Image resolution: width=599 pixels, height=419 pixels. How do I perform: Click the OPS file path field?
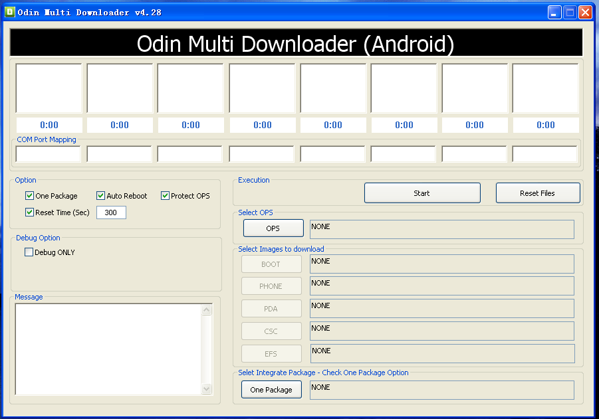click(442, 229)
